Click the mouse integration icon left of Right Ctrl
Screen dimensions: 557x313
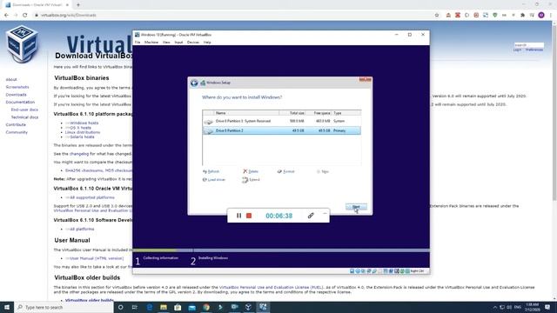pyautogui.click(x=402, y=270)
